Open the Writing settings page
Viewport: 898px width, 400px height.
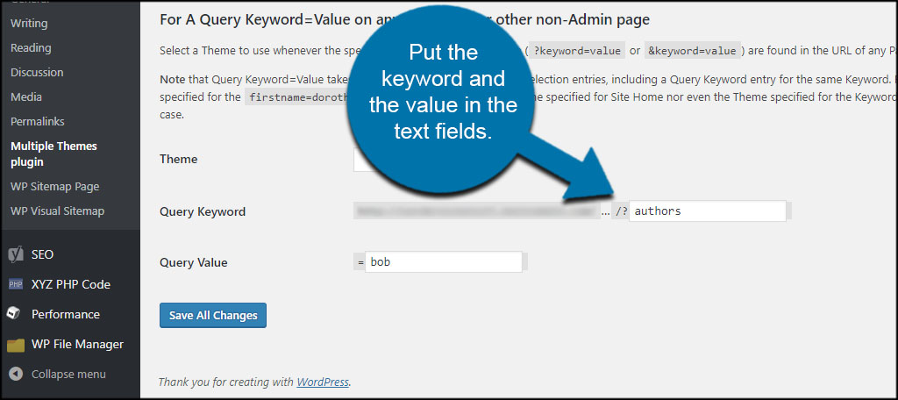point(29,24)
